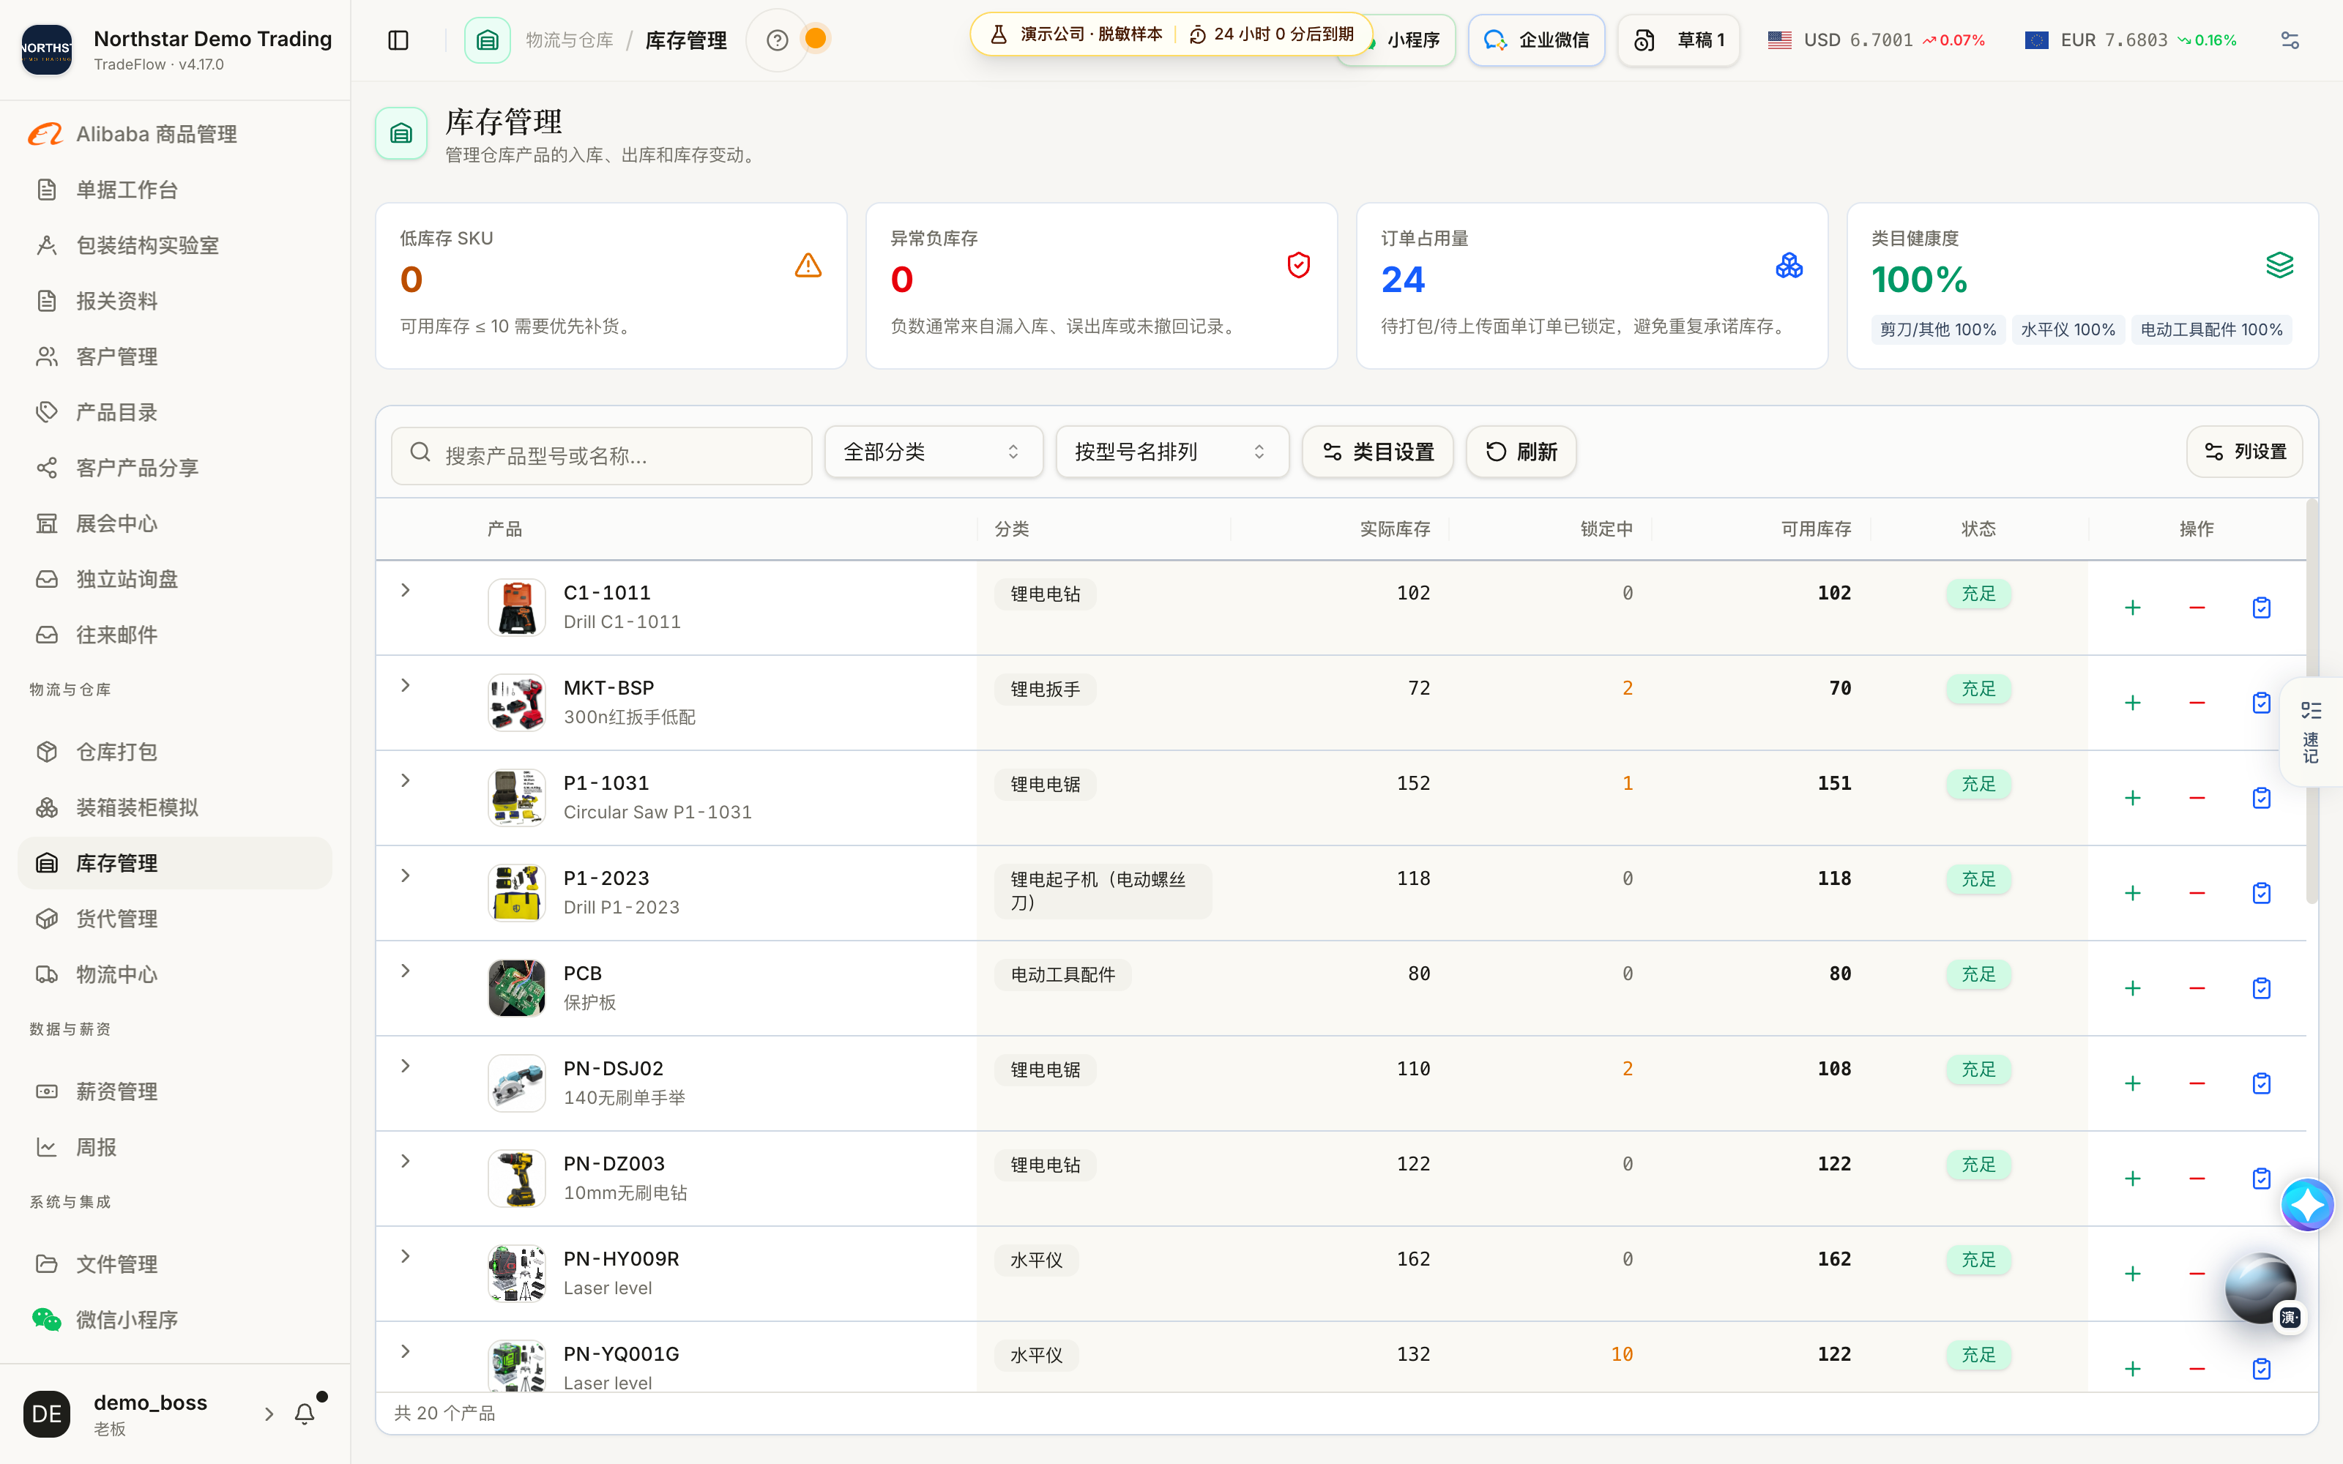The width and height of the screenshot is (2343, 1464).
Task: Click the PN-DSJ02 product thumbnail
Action: pos(516,1083)
